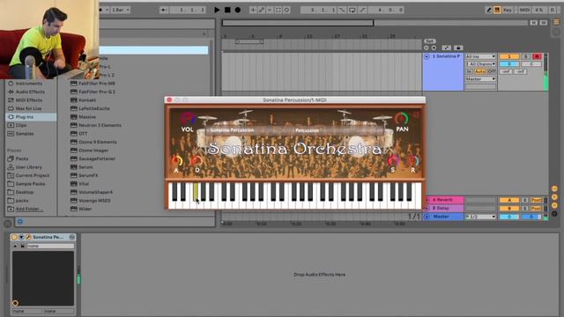This screenshot has height=317, width=564.
Task: Select the SausageFattener plug-in
Action: pos(97,158)
